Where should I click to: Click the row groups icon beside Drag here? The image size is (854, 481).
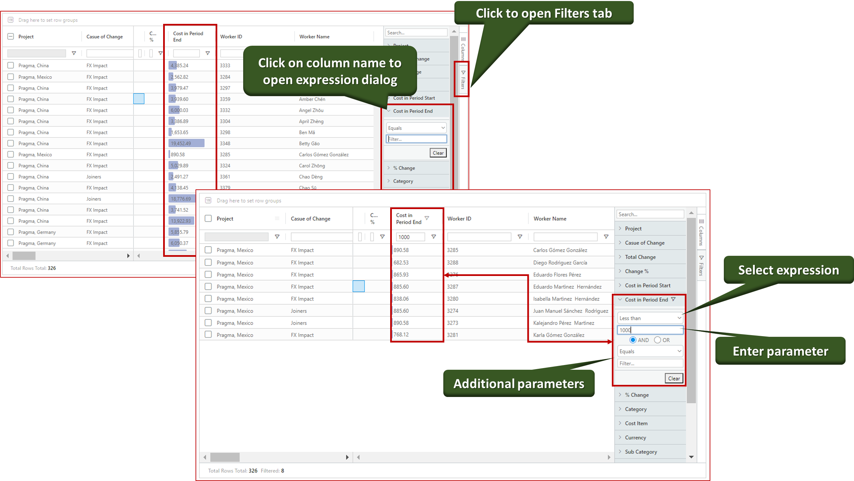[x=208, y=200]
